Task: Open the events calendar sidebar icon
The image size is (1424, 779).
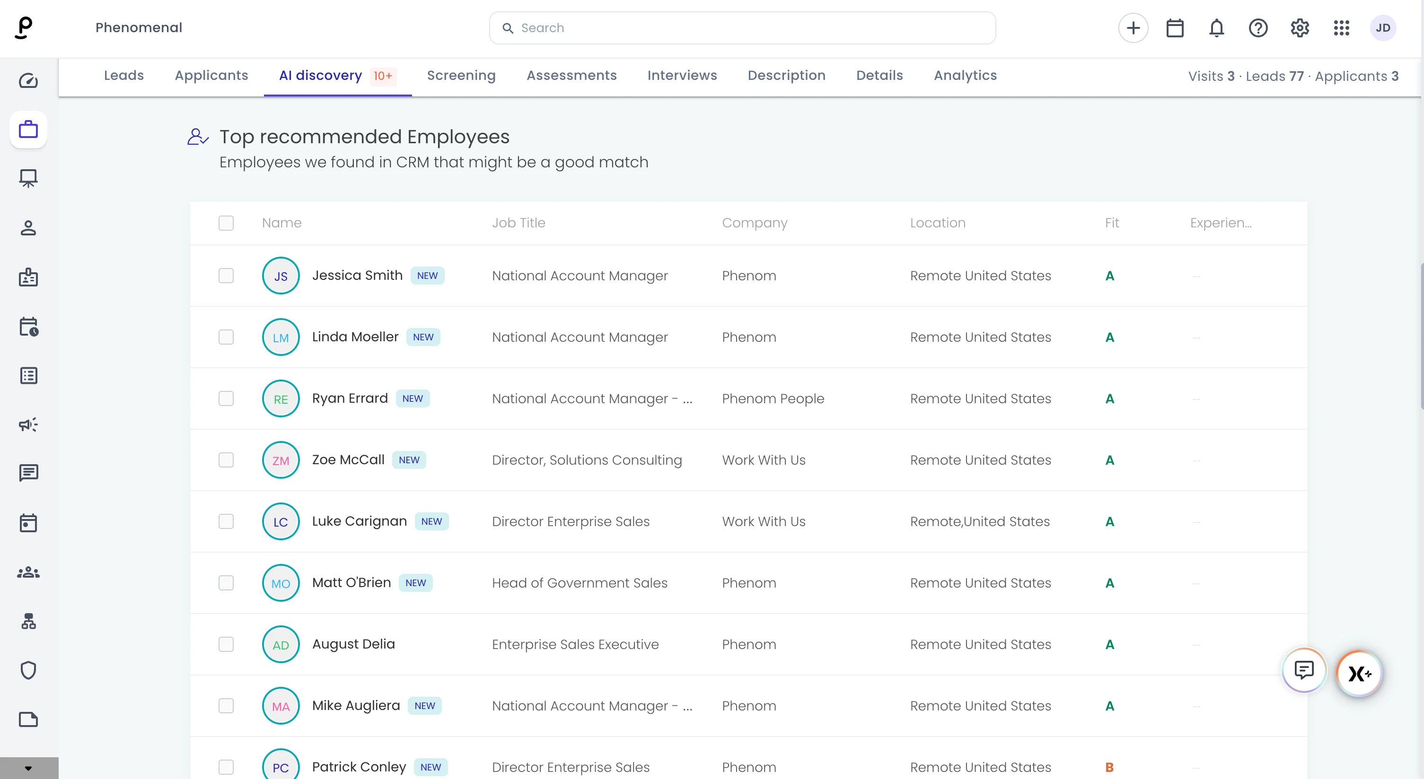Action: 28,523
